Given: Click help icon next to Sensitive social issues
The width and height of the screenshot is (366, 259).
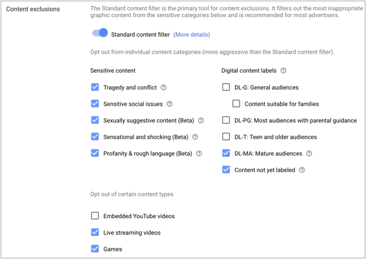Looking at the screenshot, I should [x=170, y=104].
